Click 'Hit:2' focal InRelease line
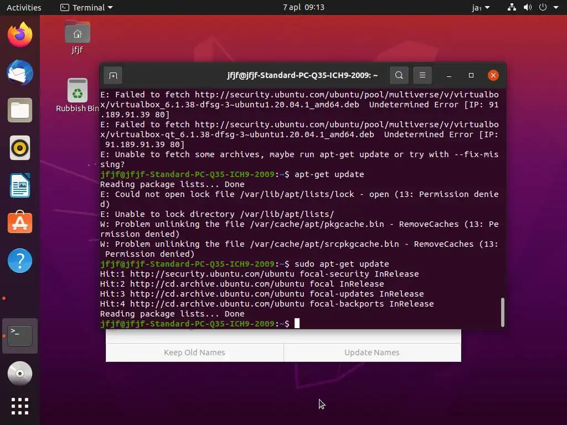Screen dimensions: 567x425 coord(242,284)
